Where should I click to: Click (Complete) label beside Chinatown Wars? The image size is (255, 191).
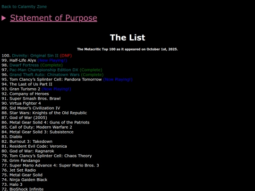coord(92,75)
